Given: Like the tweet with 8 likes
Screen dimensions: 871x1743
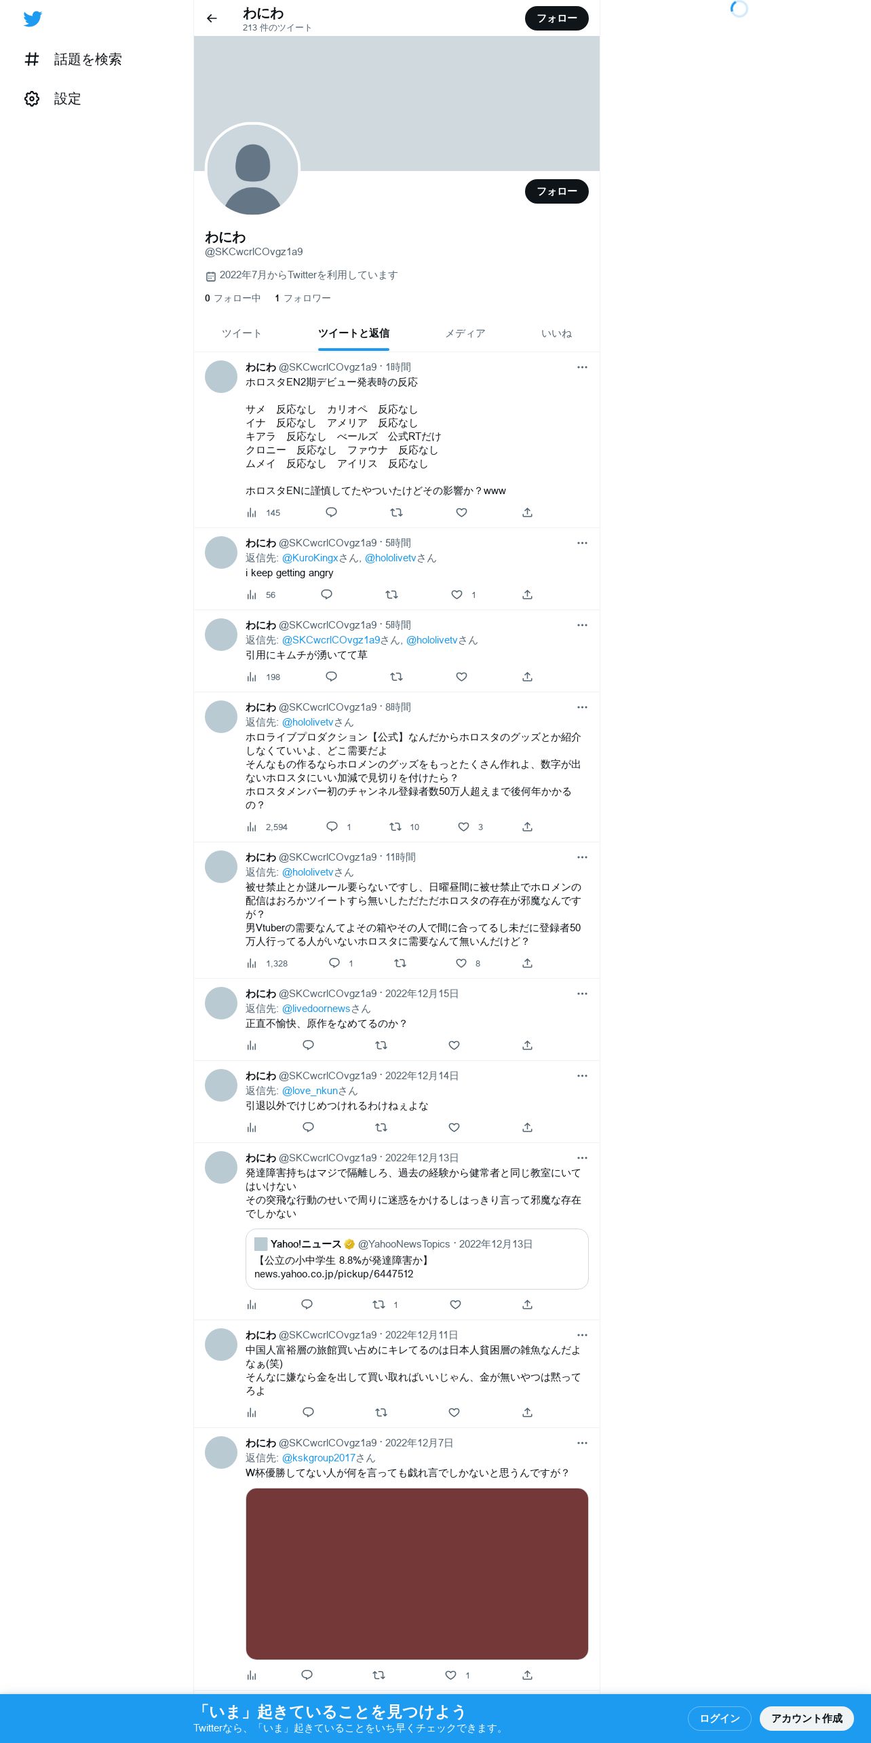Looking at the screenshot, I should [x=461, y=963].
